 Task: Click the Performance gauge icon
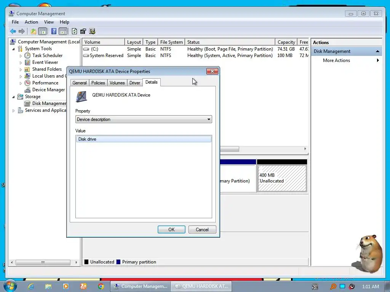[x=27, y=83]
